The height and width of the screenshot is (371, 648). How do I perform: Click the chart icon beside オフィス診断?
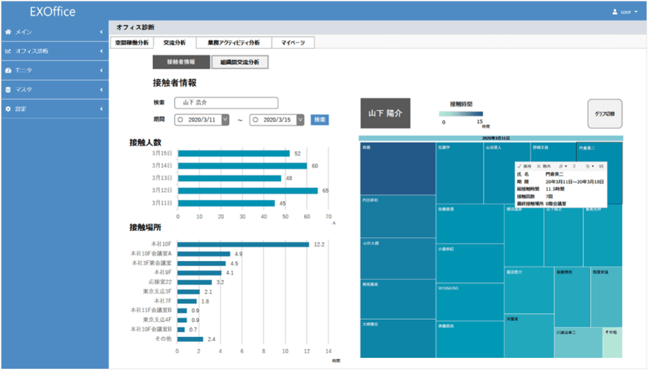point(8,51)
